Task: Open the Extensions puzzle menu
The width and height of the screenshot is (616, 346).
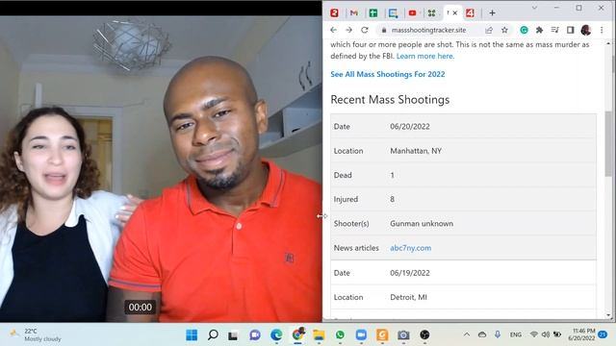Action: pos(539,30)
